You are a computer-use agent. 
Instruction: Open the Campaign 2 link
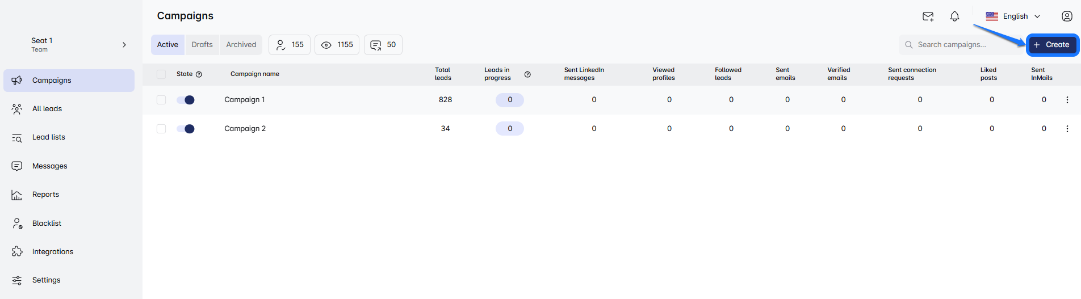pyautogui.click(x=245, y=129)
